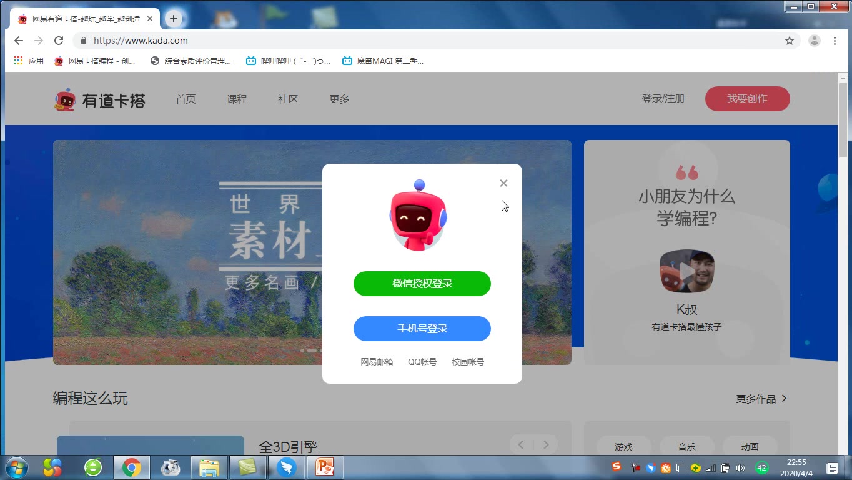Click the Sogou input tray icon
The width and height of the screenshot is (852, 480).
coord(617,467)
